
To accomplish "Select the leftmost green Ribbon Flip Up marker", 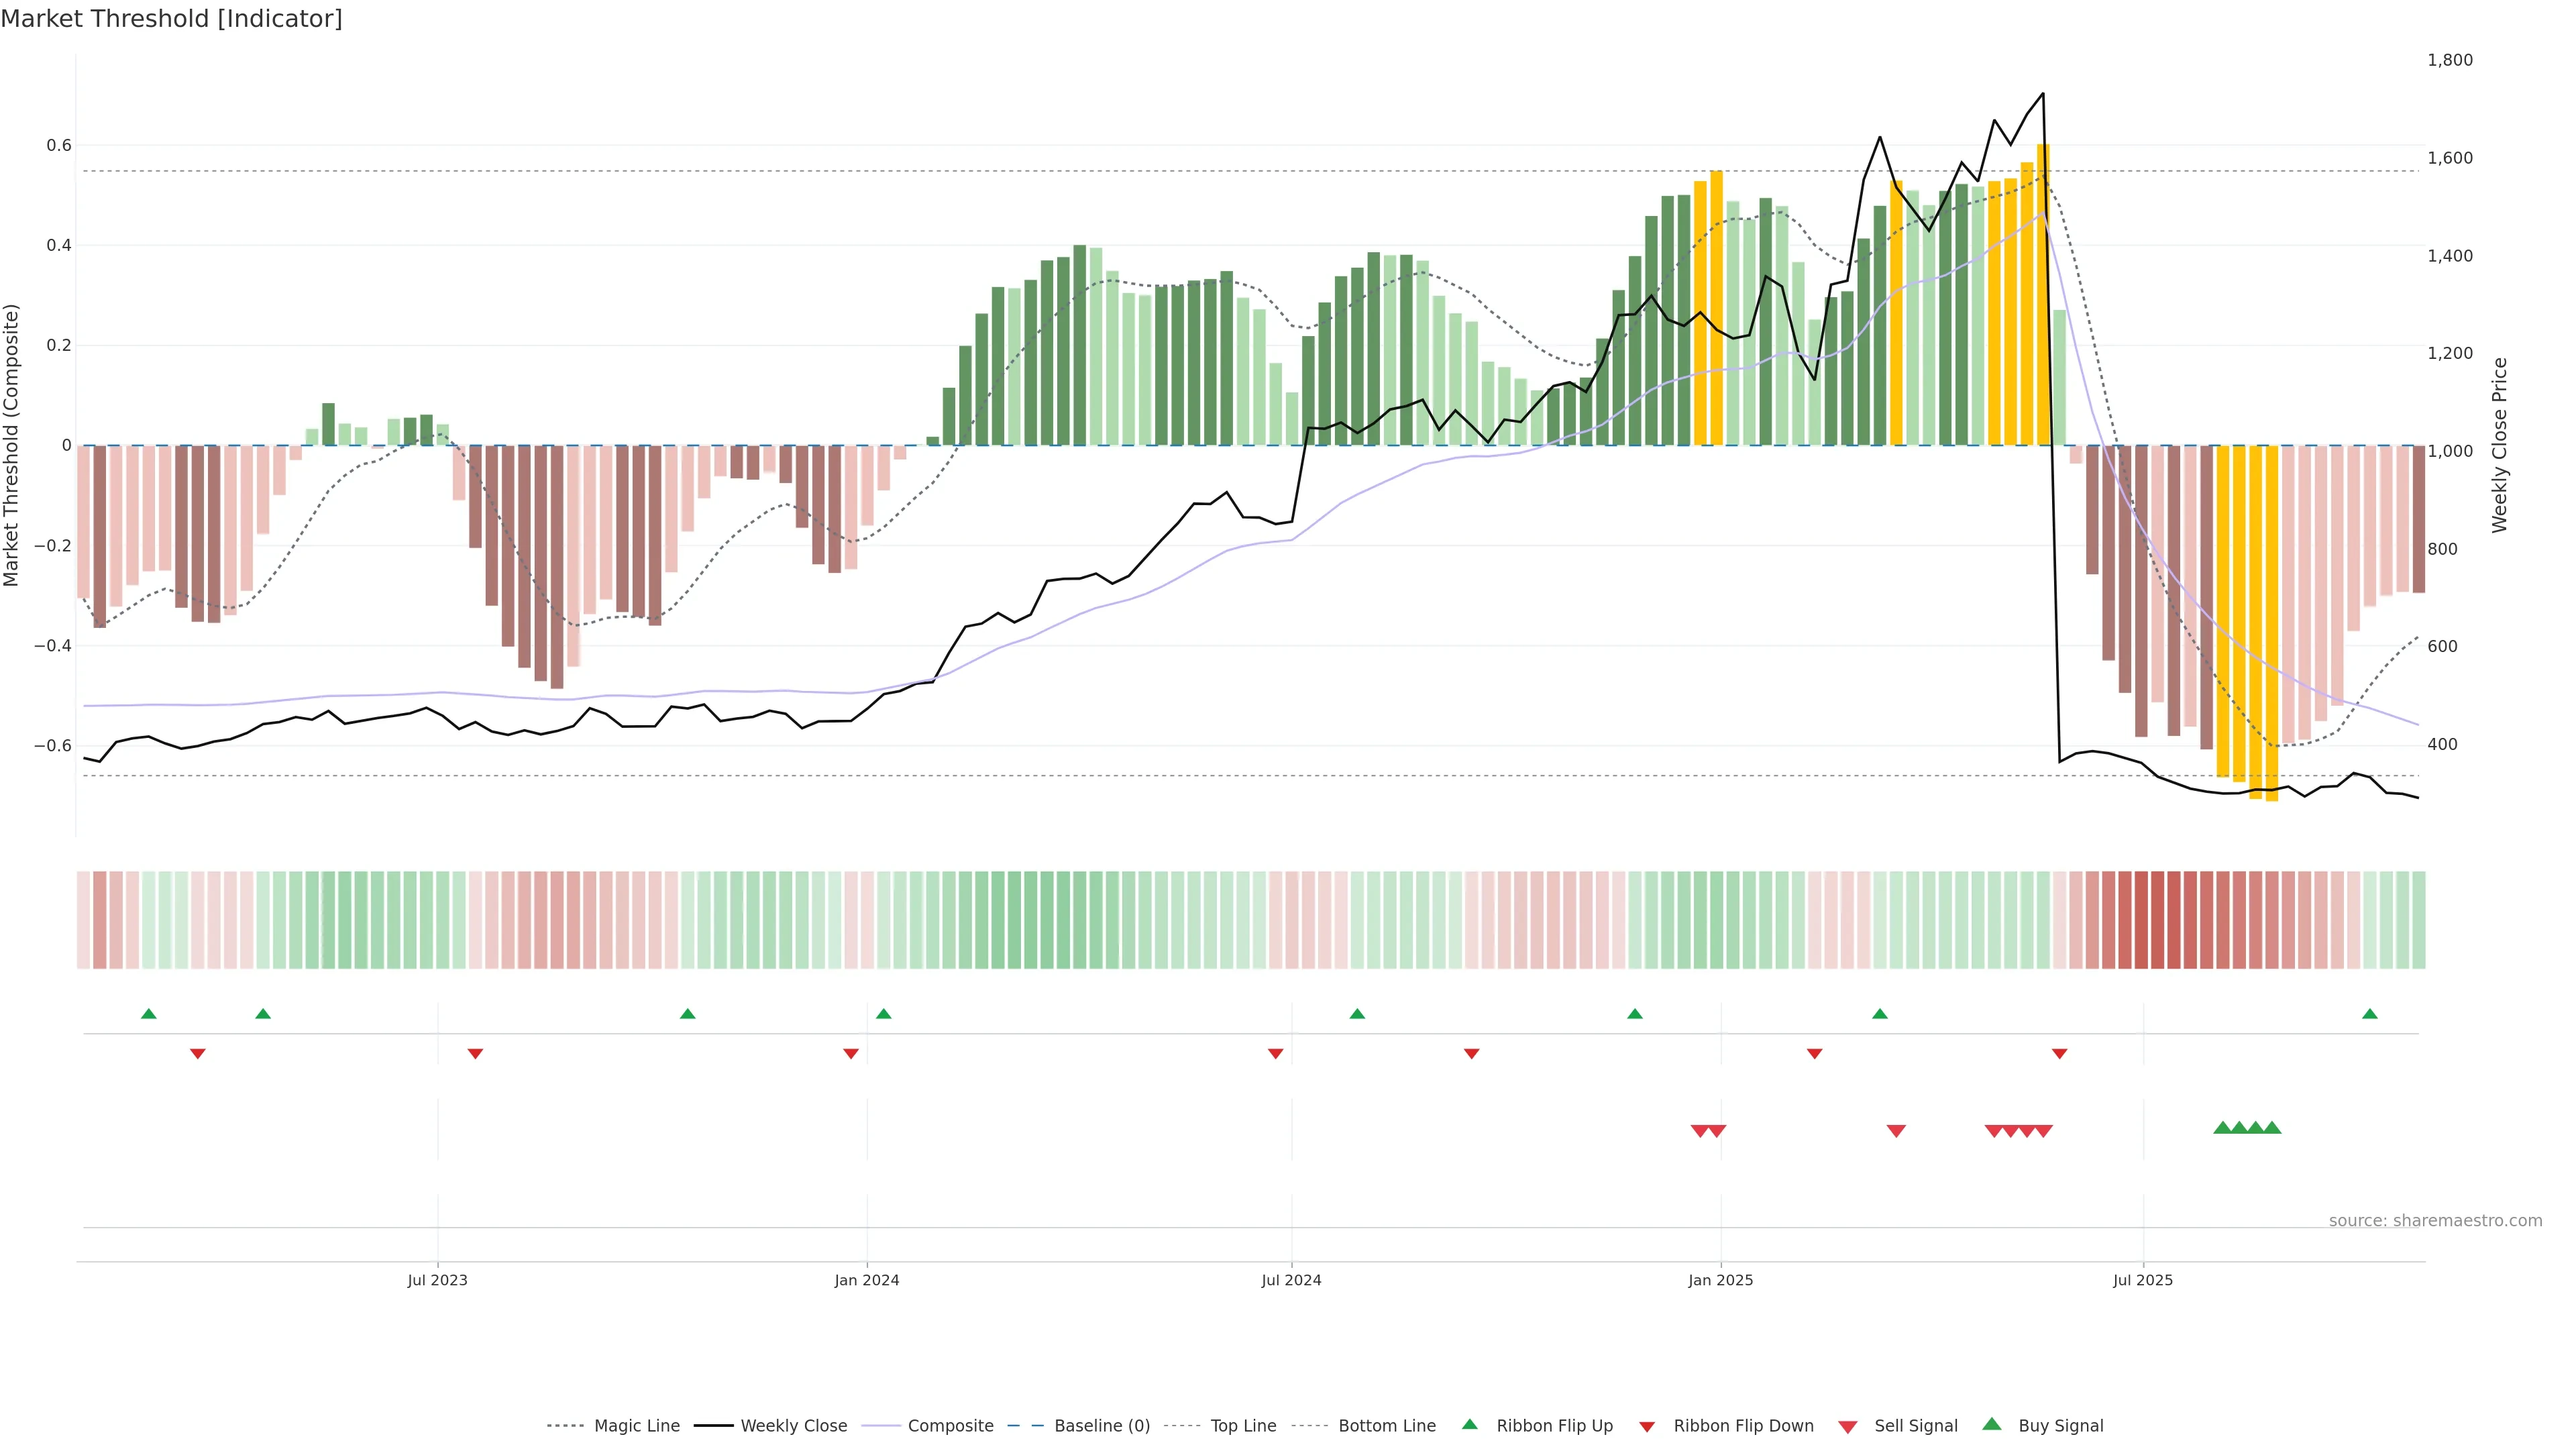I will [149, 1014].
